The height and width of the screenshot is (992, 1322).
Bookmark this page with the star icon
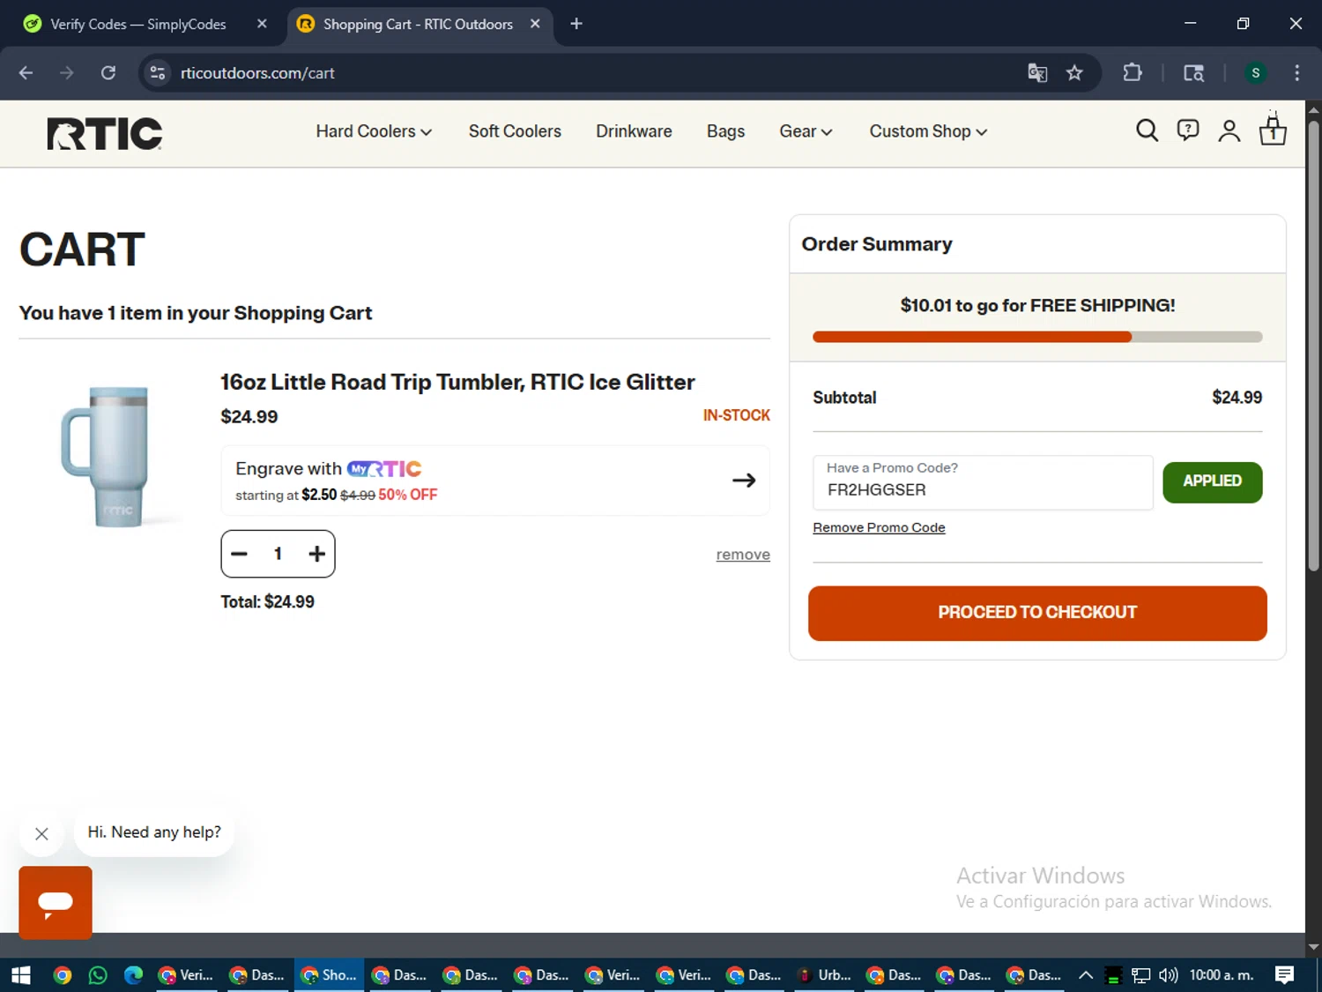pos(1074,73)
